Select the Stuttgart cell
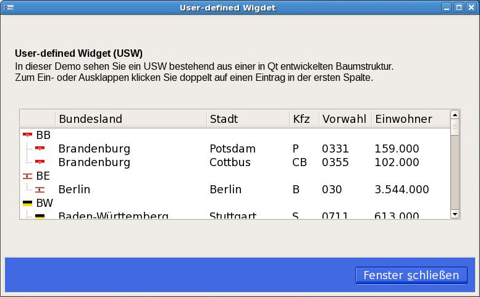The width and height of the screenshot is (480, 297). 233,215
